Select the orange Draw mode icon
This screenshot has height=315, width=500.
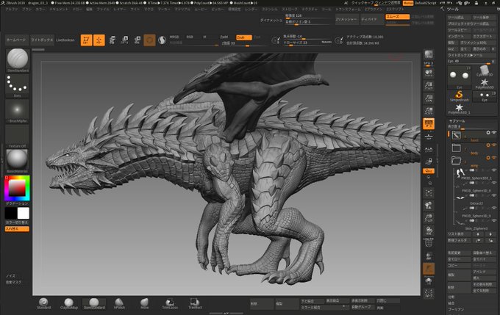point(99,40)
